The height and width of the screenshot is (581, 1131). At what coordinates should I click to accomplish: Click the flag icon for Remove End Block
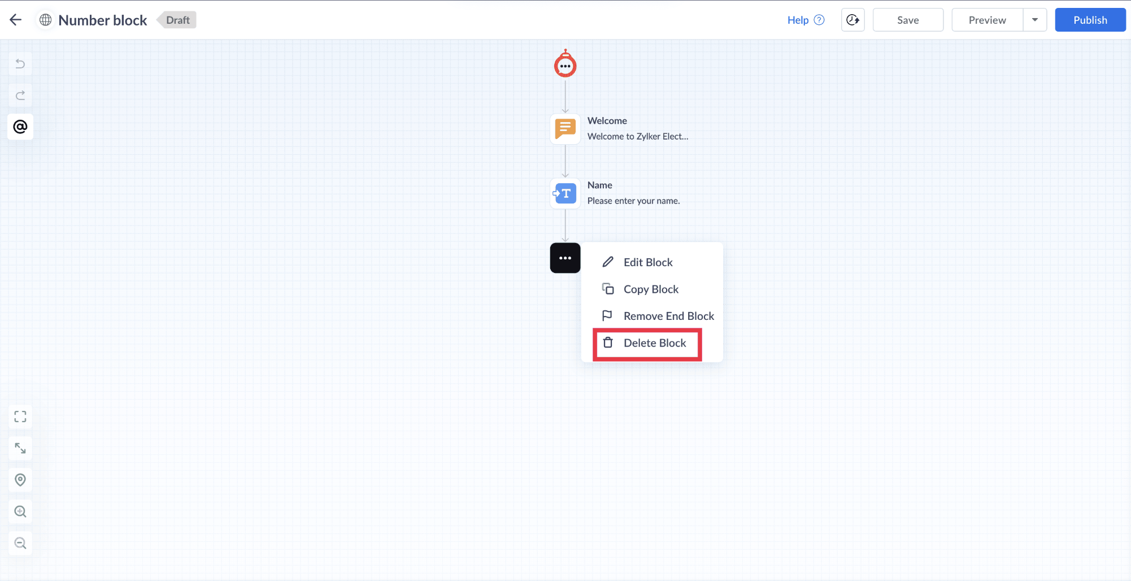coord(607,315)
